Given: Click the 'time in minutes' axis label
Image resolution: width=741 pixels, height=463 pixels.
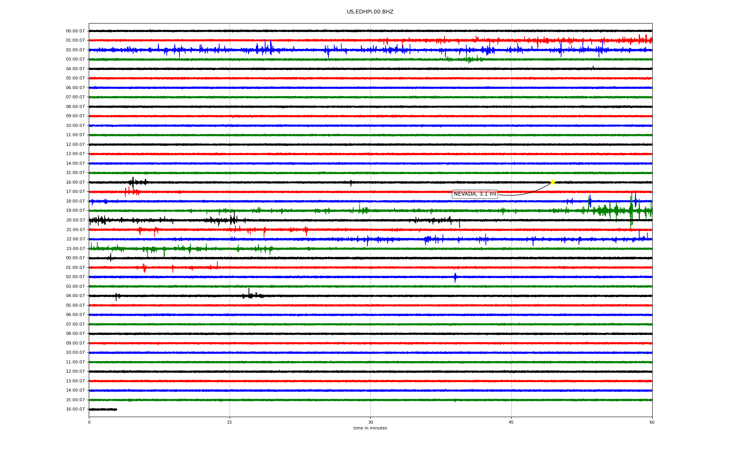Looking at the screenshot, I should [x=370, y=428].
